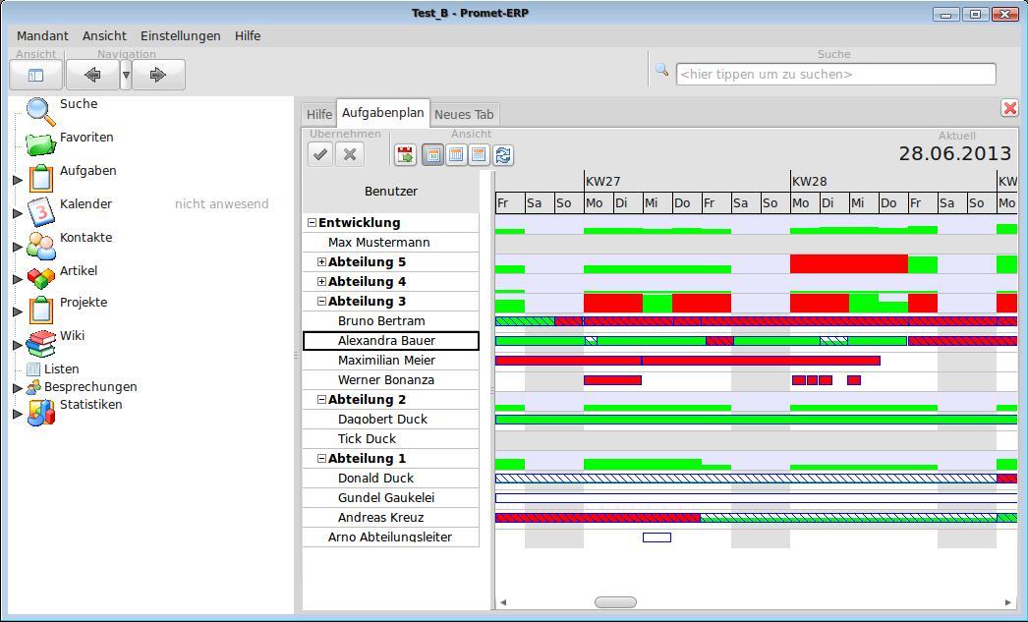Open the navigation history dropdown arrow
Screen dimensions: 1028x622
[126, 75]
